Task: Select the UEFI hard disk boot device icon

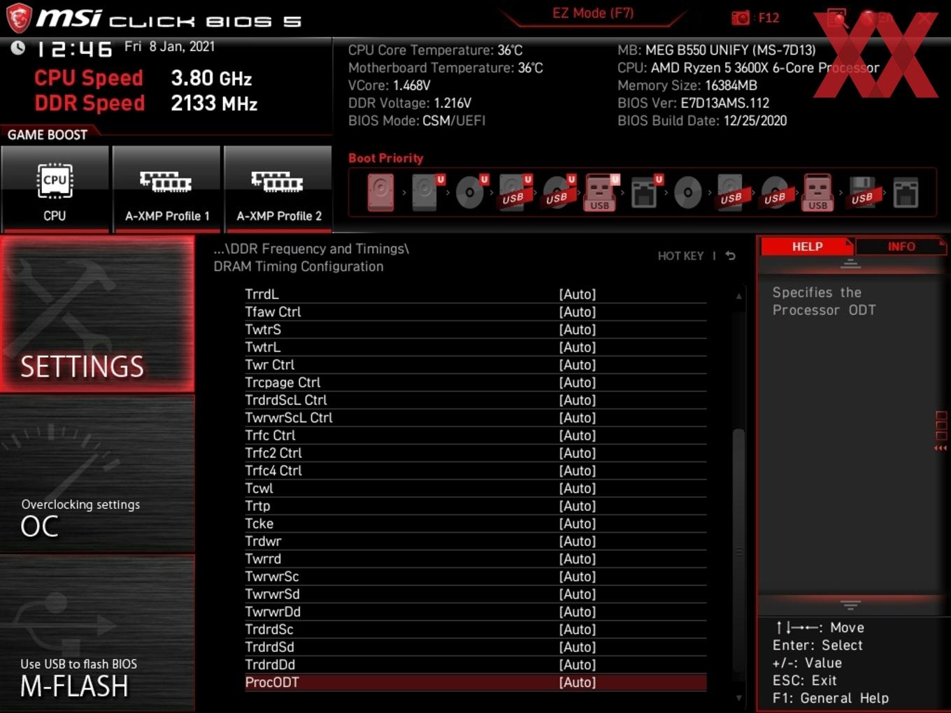Action: [426, 192]
